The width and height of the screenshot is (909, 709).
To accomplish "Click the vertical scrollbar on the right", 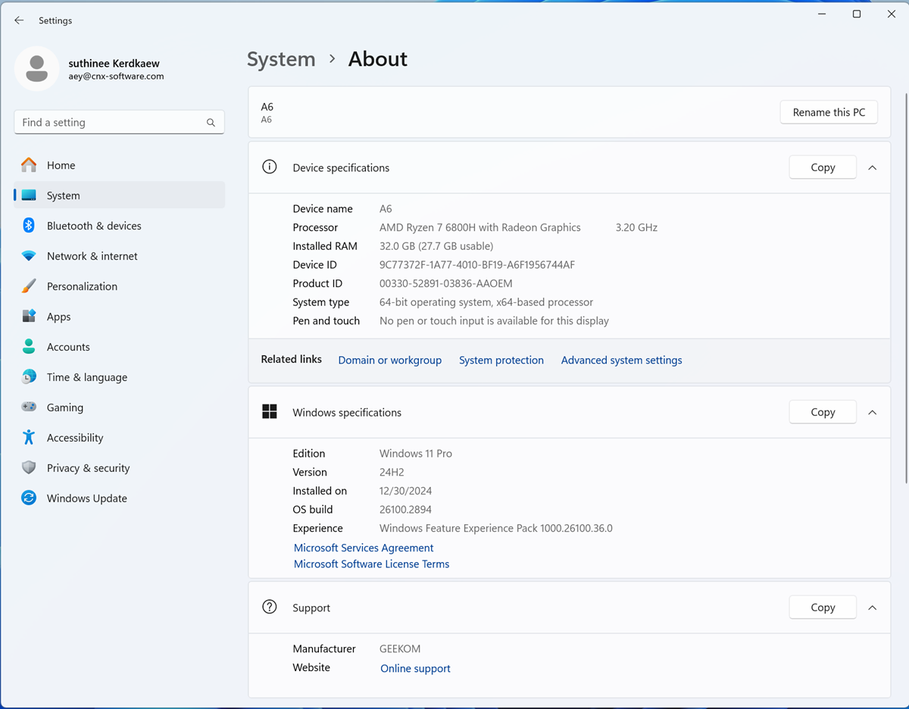I will [906, 288].
